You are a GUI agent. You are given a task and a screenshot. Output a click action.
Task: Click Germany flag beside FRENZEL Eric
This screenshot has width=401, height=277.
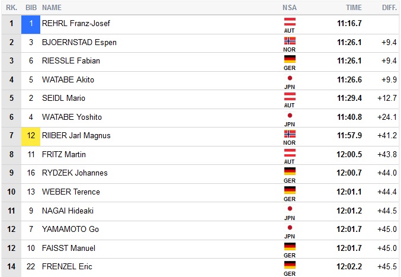pyautogui.click(x=290, y=265)
